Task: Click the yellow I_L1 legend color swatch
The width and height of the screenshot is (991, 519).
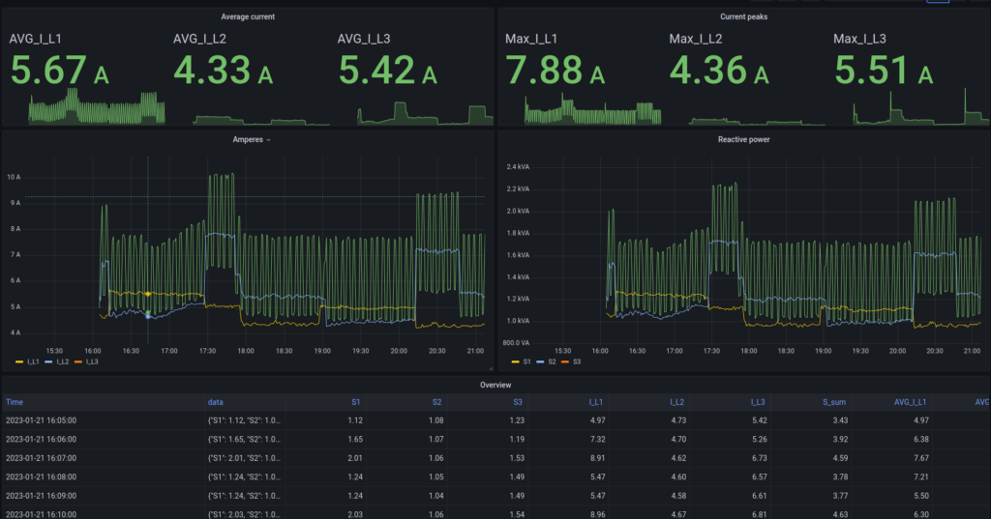Action: pos(20,361)
